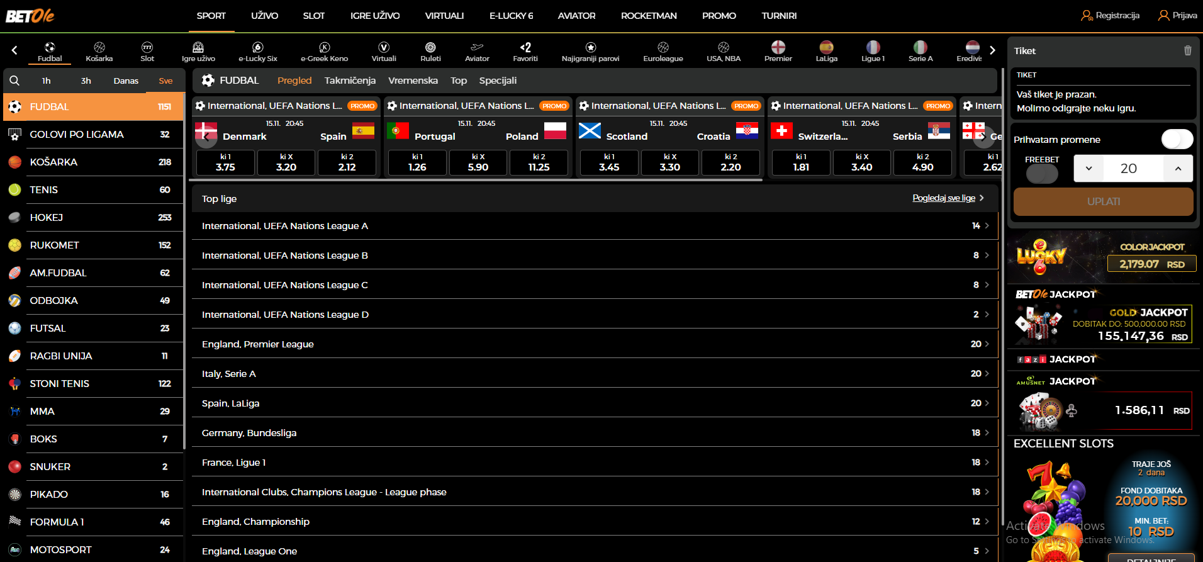Expand England, Premier League row

point(595,344)
